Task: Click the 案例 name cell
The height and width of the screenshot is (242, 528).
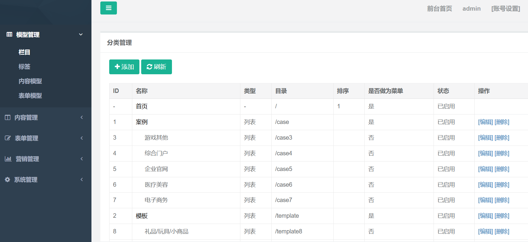Action: point(186,122)
